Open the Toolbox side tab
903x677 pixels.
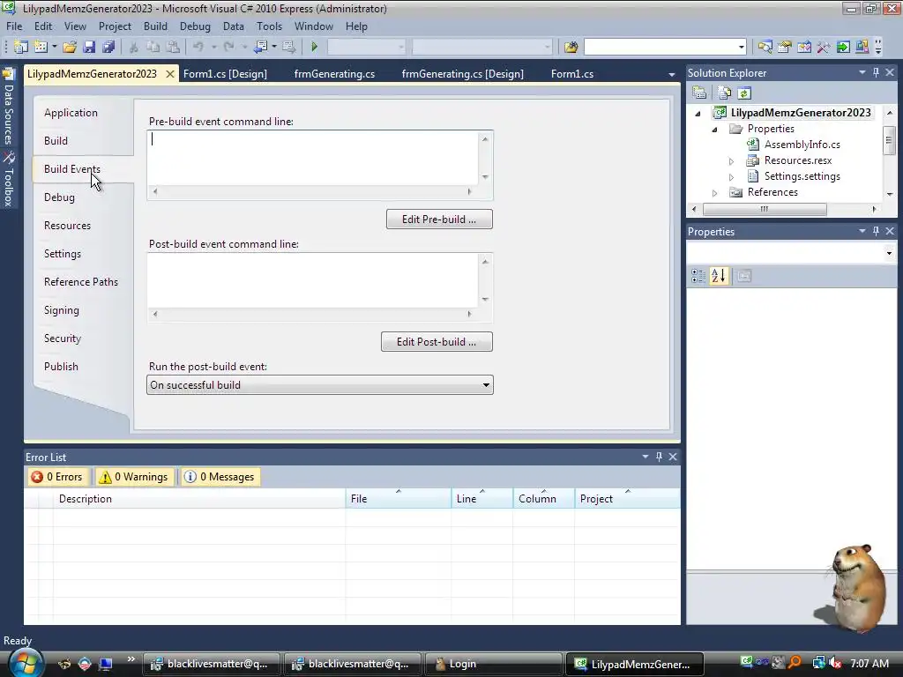(x=8, y=180)
